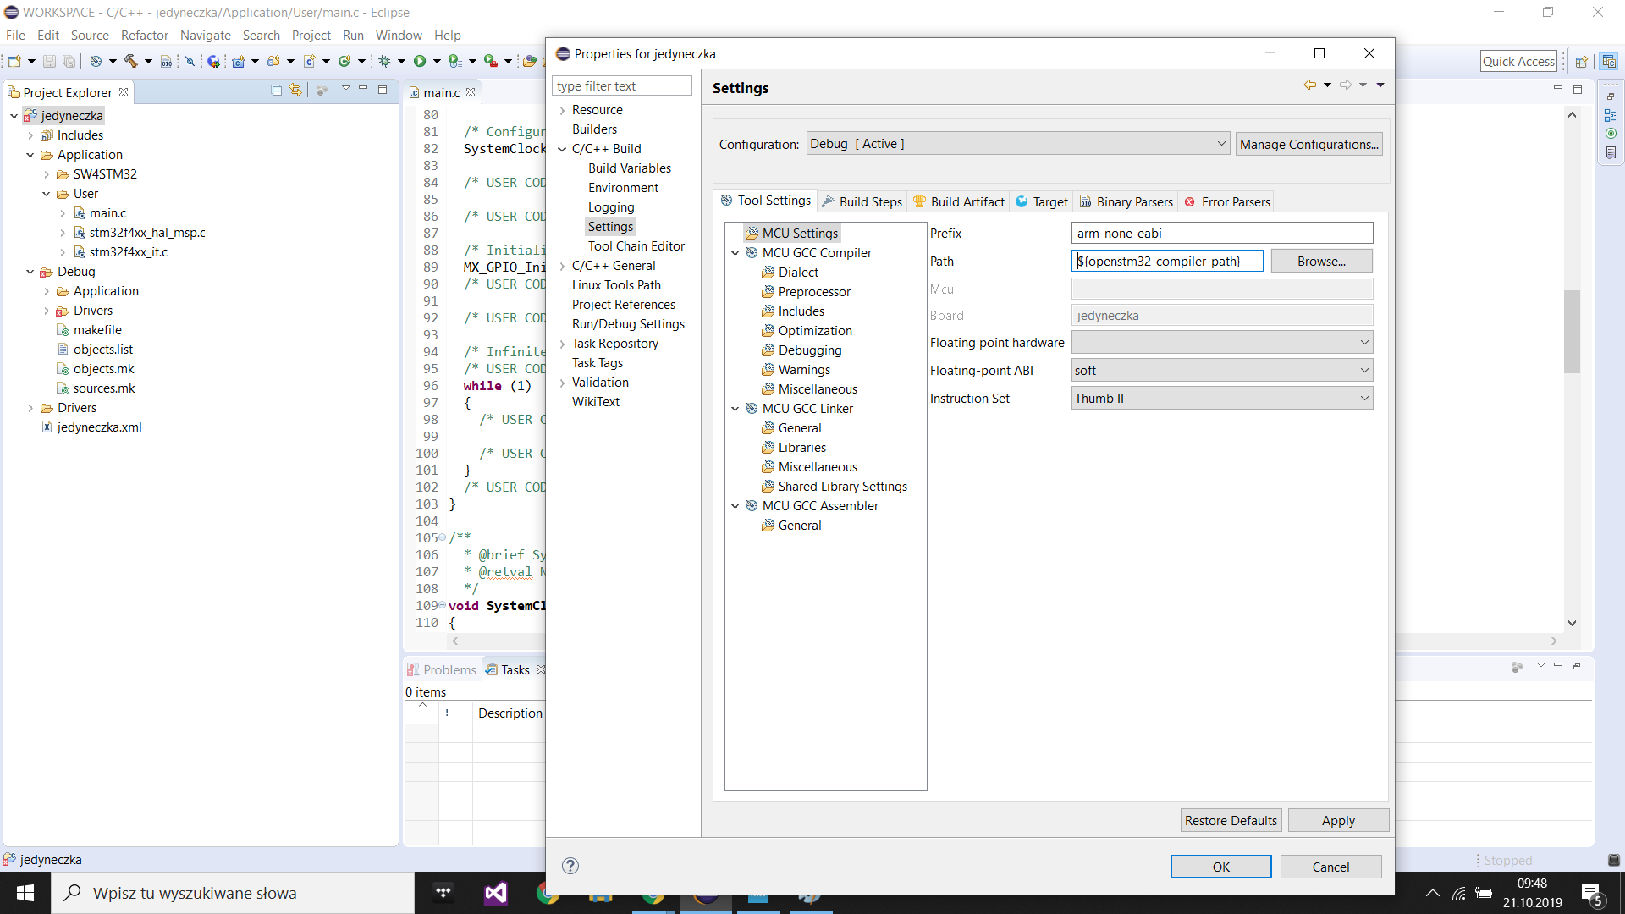The height and width of the screenshot is (914, 1625).
Task: Collapse the MCU GCC Compiler tree node
Action: [735, 253]
